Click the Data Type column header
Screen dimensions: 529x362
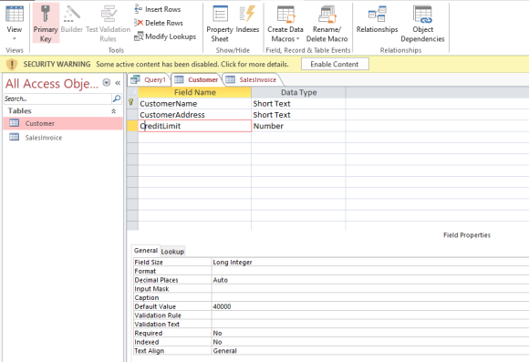click(298, 92)
